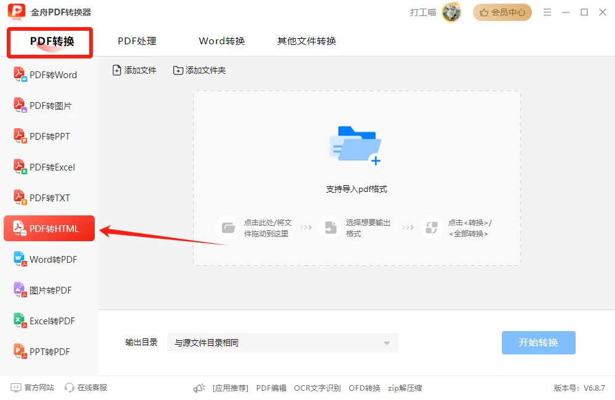The image size is (615, 400).
Task: Open the 其他文件转换 tab
Action: click(x=306, y=41)
